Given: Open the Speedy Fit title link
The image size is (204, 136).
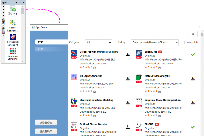Looking at the screenshot, I should [x=151, y=52].
